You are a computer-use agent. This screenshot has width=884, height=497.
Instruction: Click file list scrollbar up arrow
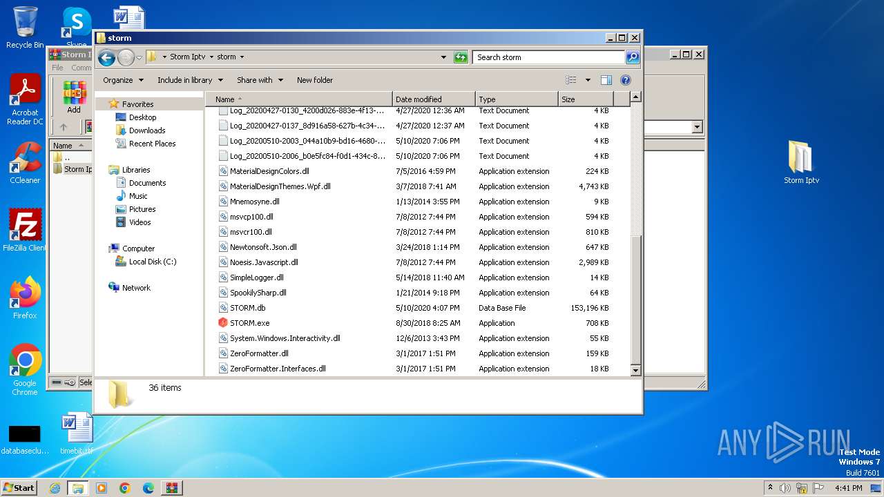point(636,97)
